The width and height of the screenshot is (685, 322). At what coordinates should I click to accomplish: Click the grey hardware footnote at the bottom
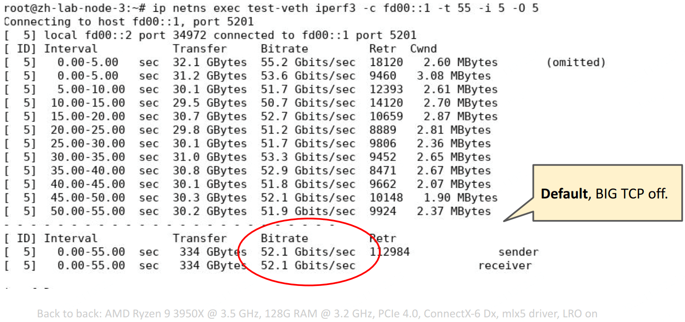[317, 313]
